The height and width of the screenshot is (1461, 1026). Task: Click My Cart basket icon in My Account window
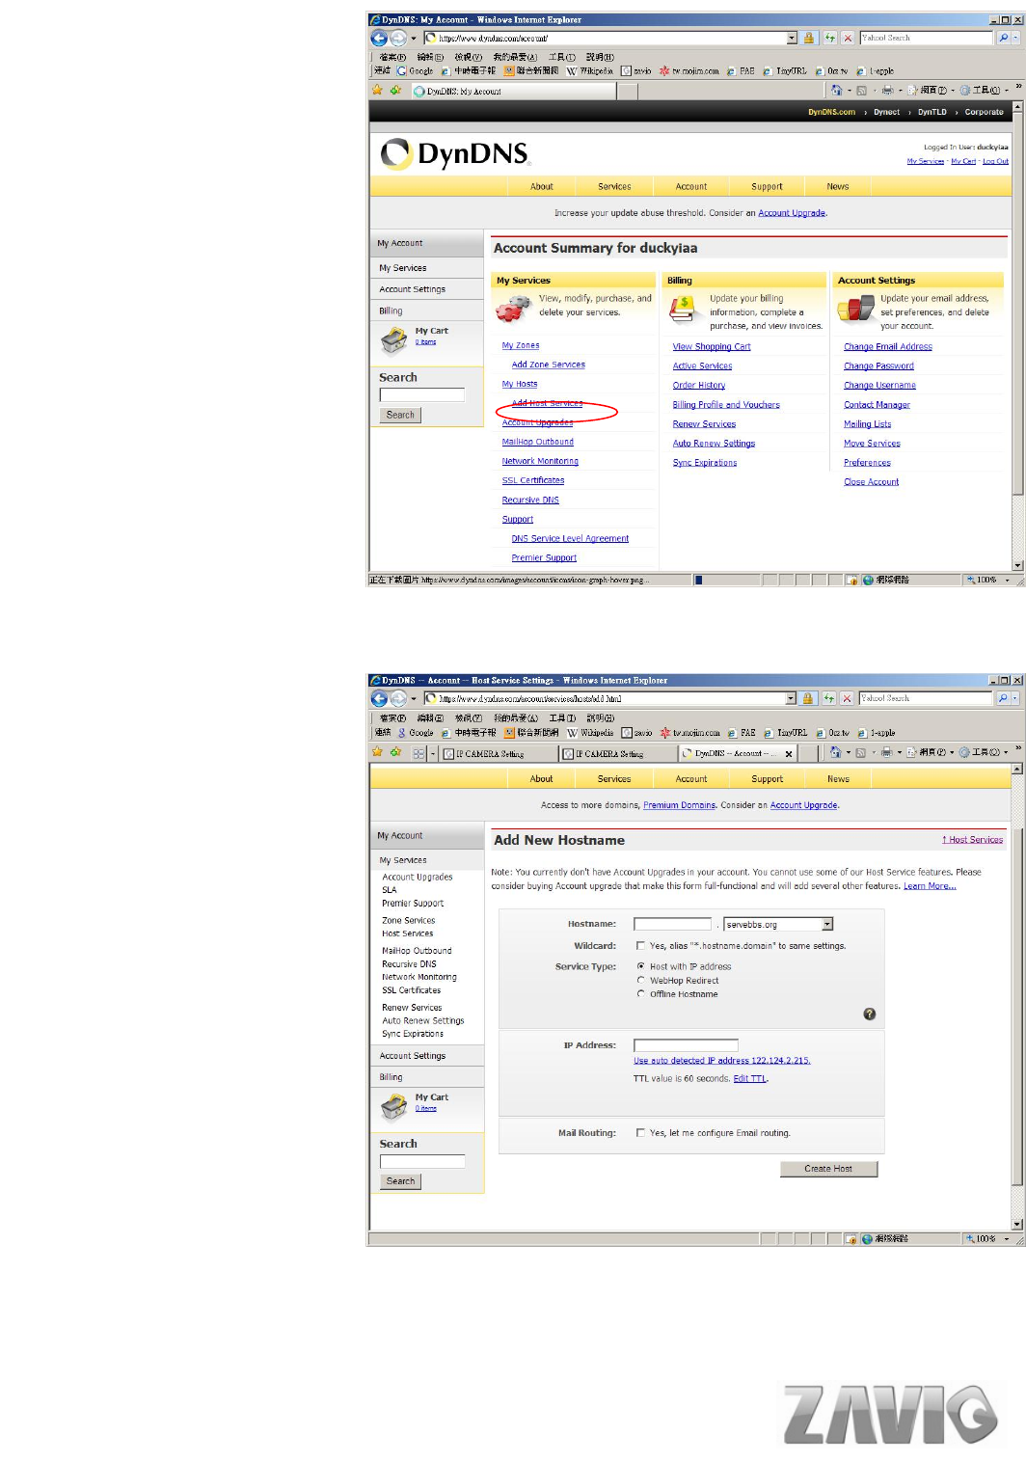(x=393, y=339)
